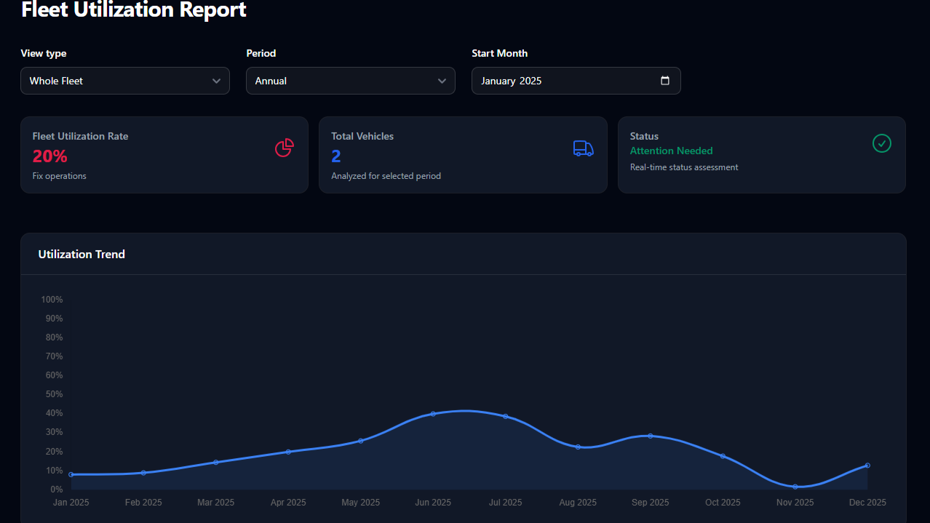930x523 pixels.
Task: Click the Aug 2025 data point
Action: click(578, 447)
